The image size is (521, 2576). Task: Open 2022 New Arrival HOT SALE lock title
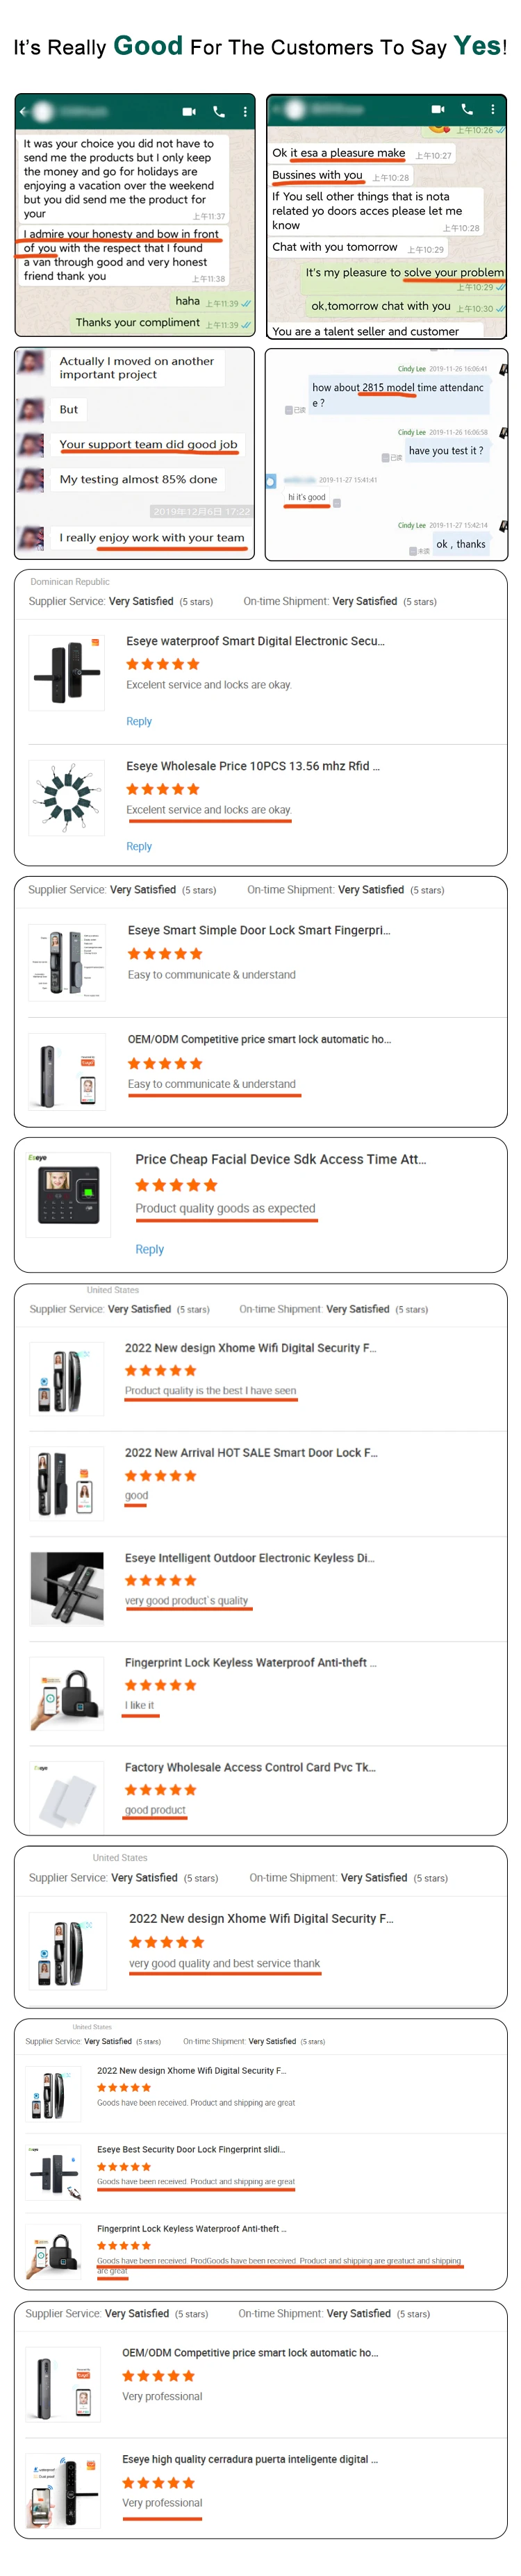point(251,1452)
